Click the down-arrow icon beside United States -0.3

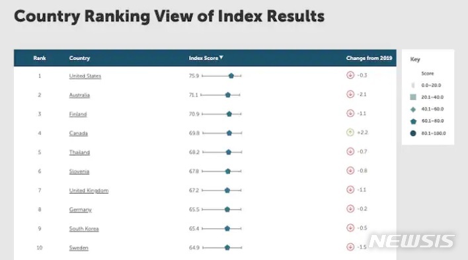[350, 75]
